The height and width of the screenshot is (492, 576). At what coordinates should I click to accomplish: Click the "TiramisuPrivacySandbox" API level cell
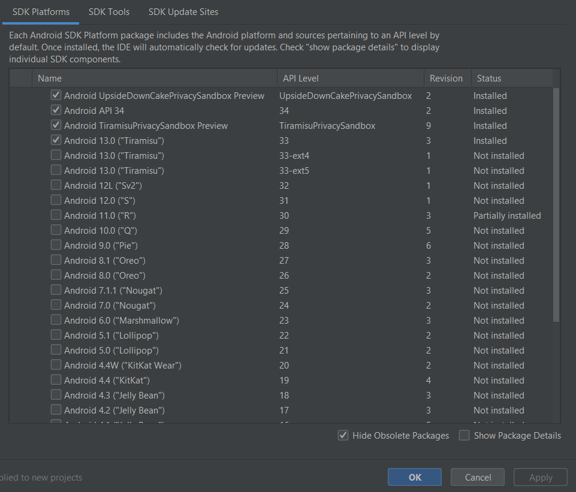[327, 126]
